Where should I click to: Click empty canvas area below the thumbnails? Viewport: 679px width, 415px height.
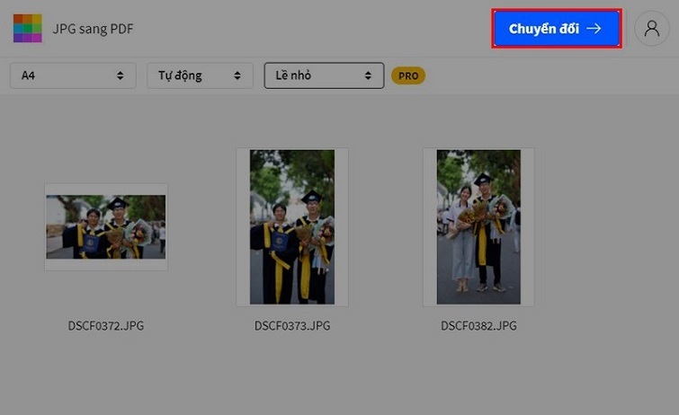pyautogui.click(x=339, y=377)
